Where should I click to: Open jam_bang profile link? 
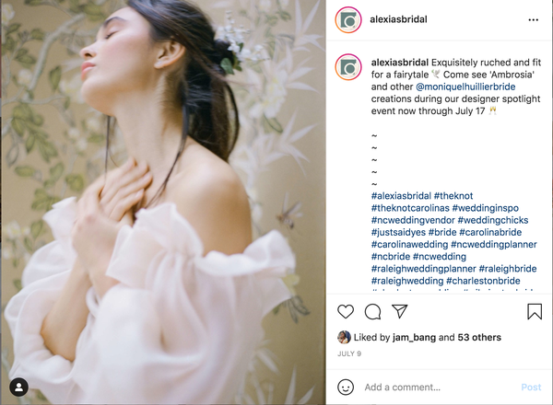tap(414, 338)
